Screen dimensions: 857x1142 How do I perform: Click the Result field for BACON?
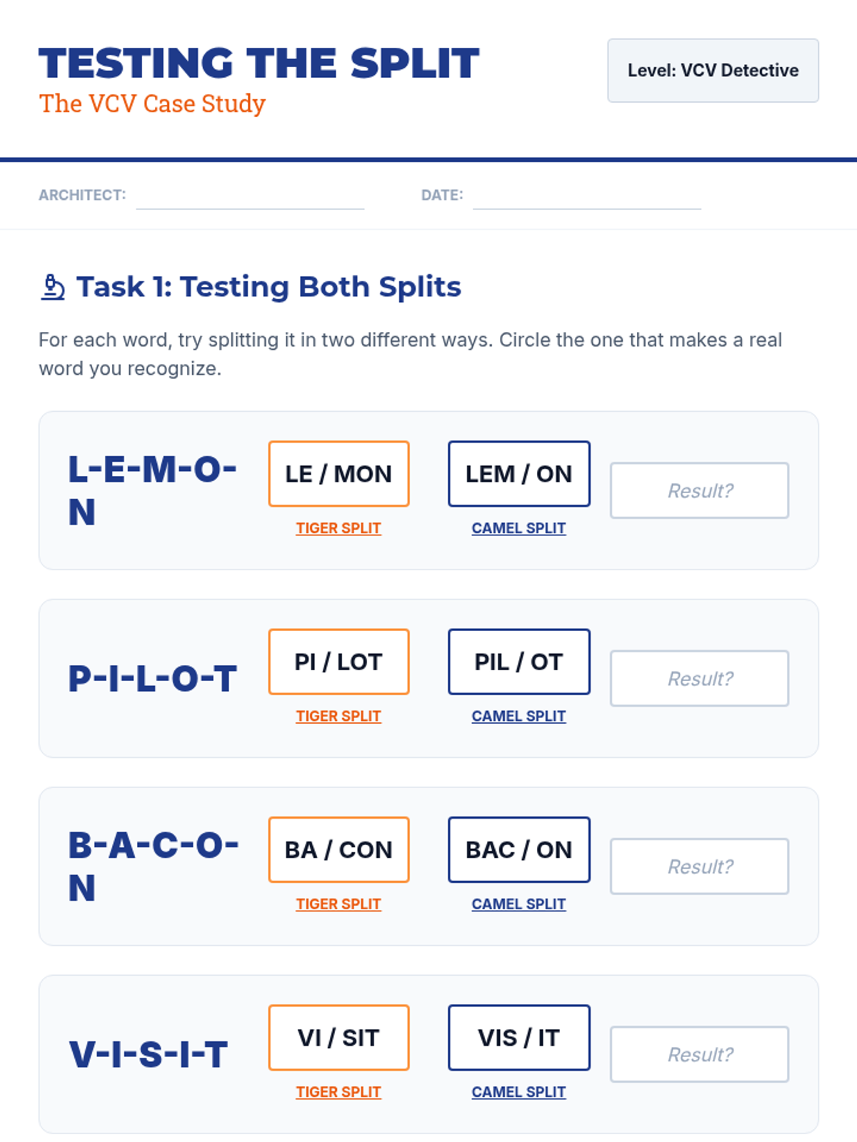click(x=699, y=866)
